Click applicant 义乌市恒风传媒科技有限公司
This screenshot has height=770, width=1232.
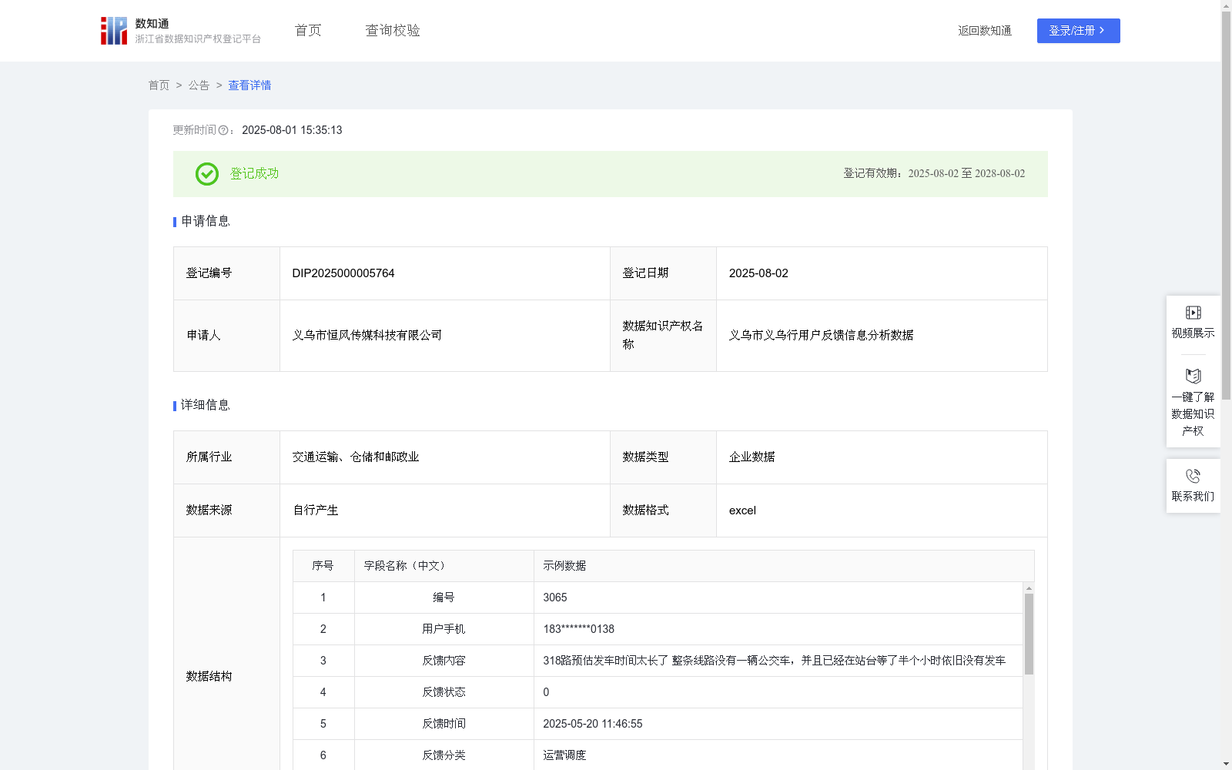(367, 335)
